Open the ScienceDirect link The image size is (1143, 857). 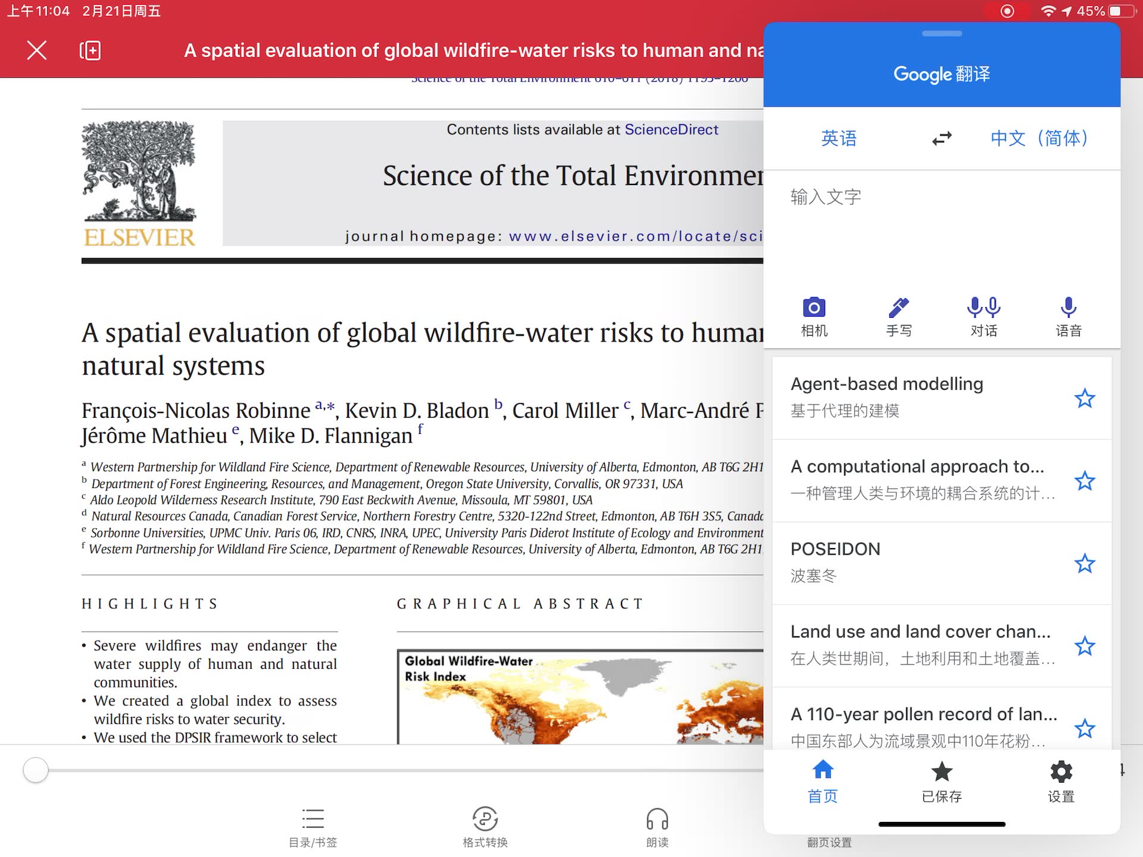671,130
